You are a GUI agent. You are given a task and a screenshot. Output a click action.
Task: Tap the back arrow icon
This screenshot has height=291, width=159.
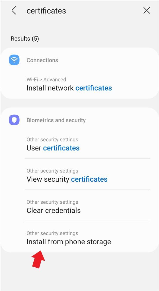pos(14,11)
